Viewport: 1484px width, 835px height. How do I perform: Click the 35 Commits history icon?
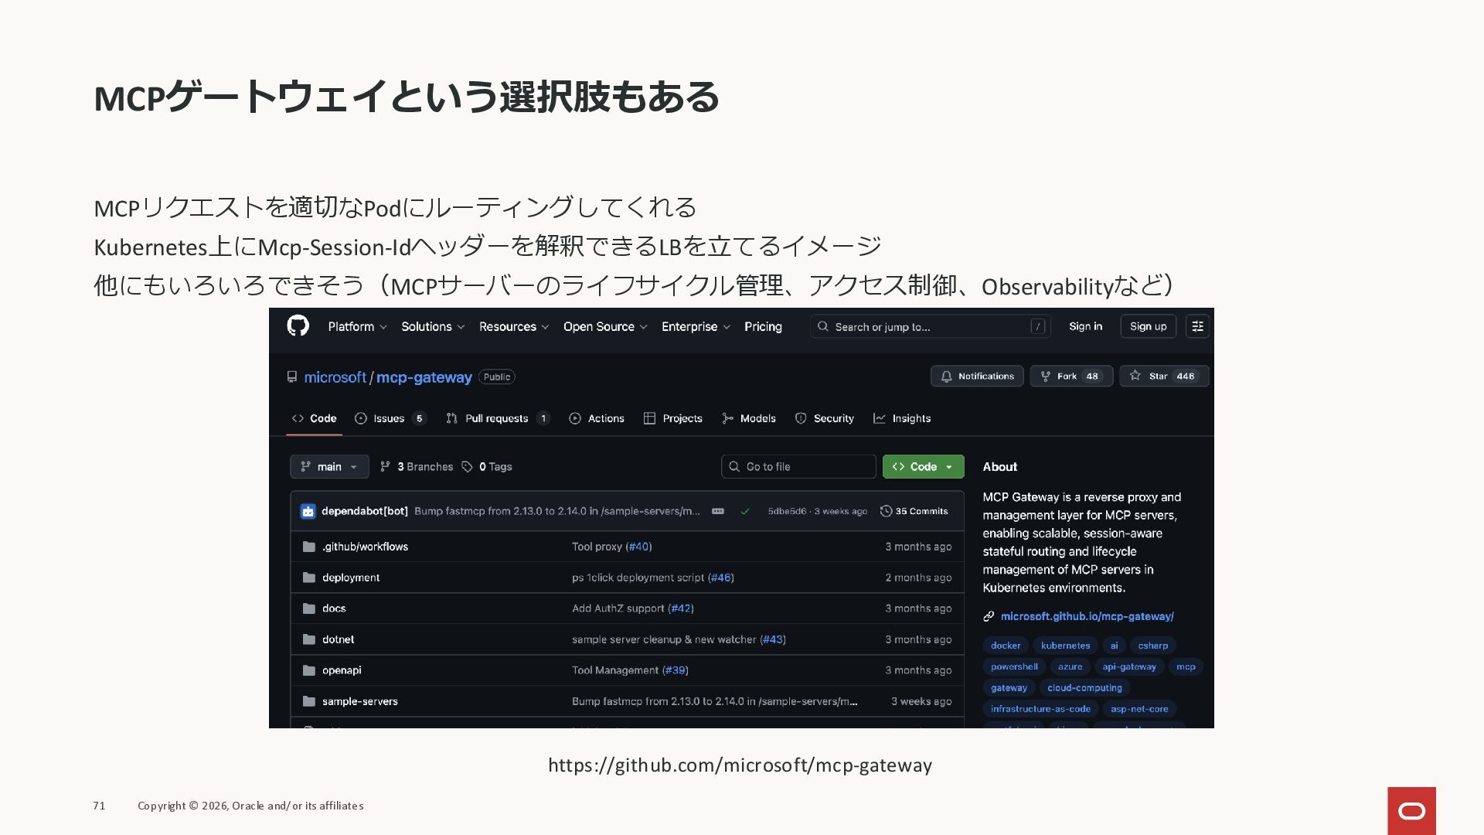886,511
